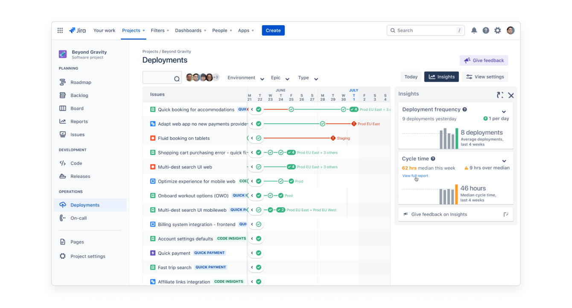Click the expand icon in the Insights panel
Screen dimensions: 572x308
point(500,95)
